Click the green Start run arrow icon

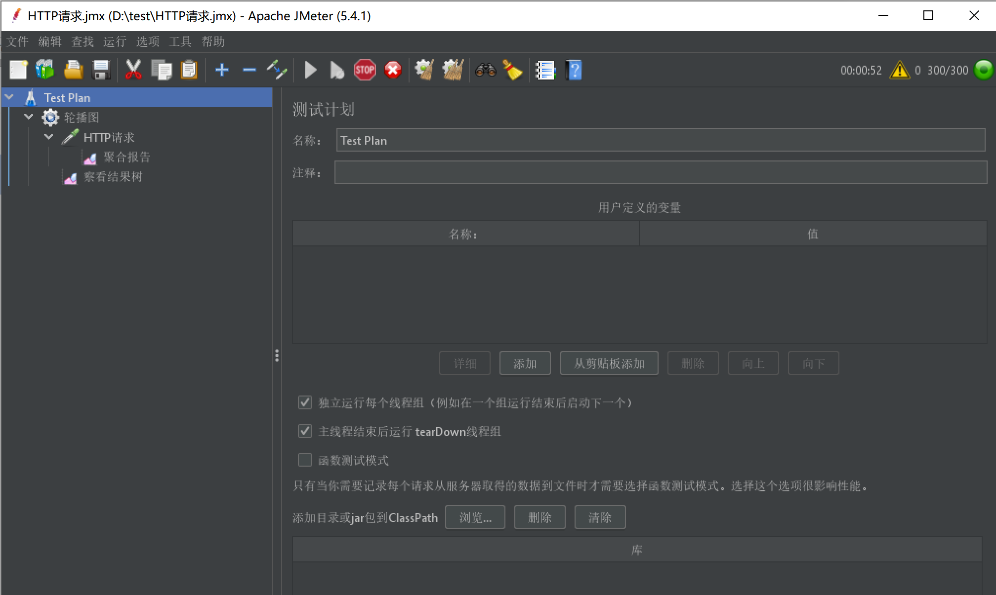(310, 70)
